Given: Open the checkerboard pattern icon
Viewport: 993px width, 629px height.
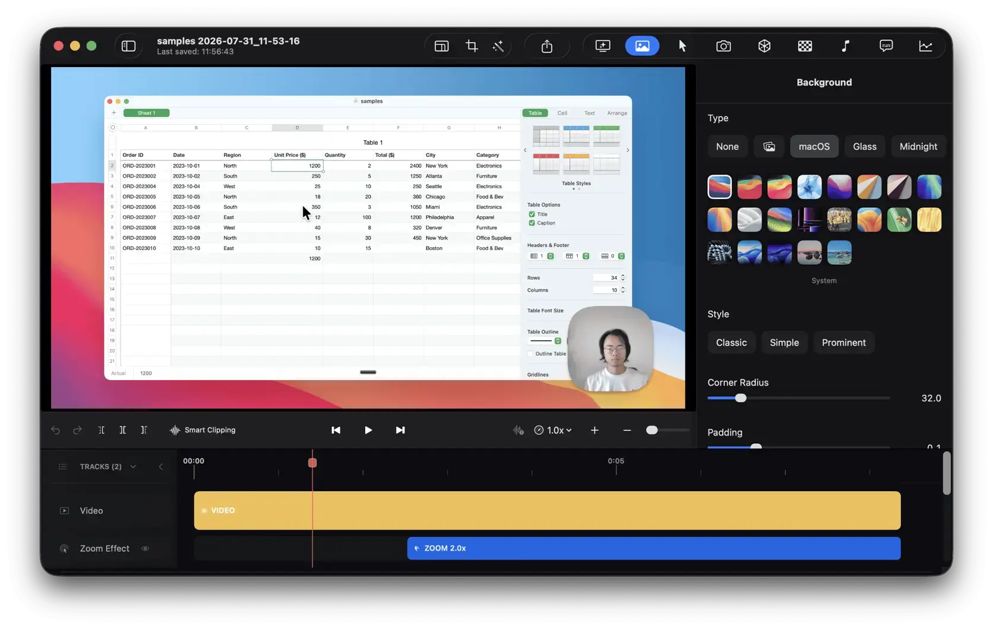Looking at the screenshot, I should 805,46.
